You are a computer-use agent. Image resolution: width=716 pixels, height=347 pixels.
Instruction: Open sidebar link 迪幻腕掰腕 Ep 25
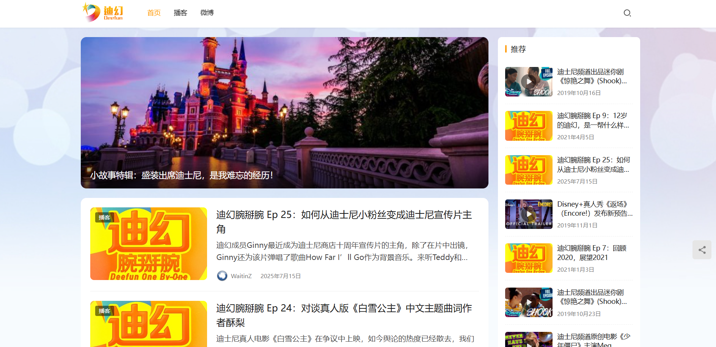click(594, 165)
